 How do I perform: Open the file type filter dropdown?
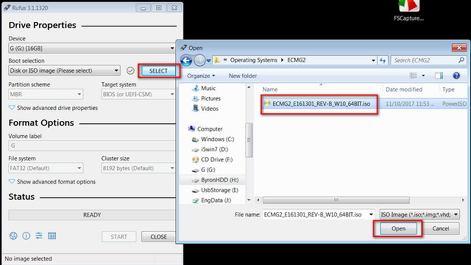coord(419,214)
